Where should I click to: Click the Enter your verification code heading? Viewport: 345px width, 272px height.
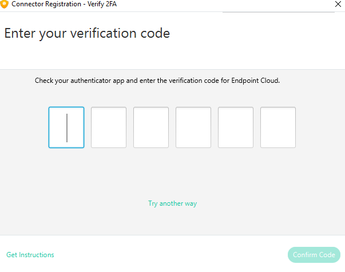pos(87,34)
